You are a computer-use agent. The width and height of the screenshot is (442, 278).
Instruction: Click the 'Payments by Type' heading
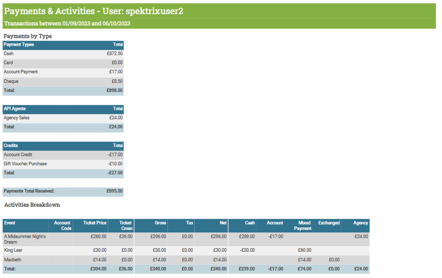28,36
